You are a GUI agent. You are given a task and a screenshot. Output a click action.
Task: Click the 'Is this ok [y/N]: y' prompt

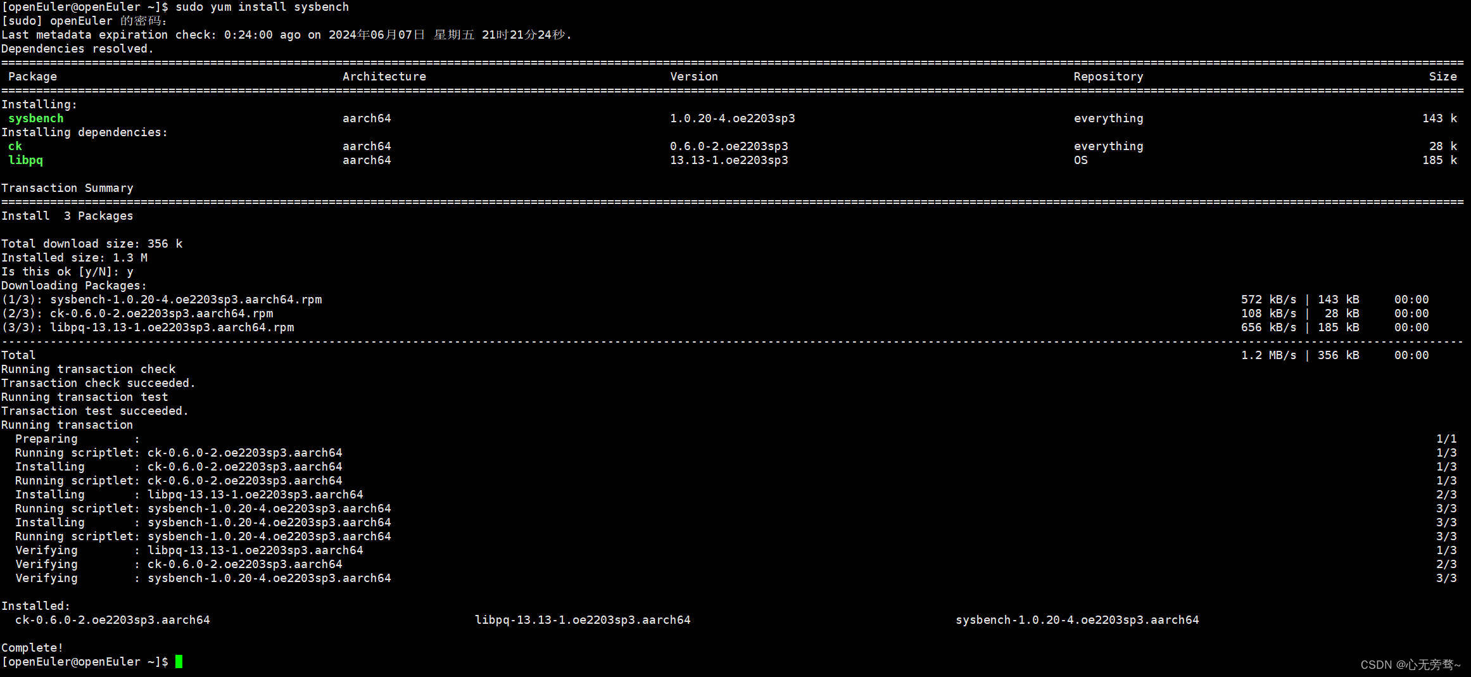(x=67, y=272)
